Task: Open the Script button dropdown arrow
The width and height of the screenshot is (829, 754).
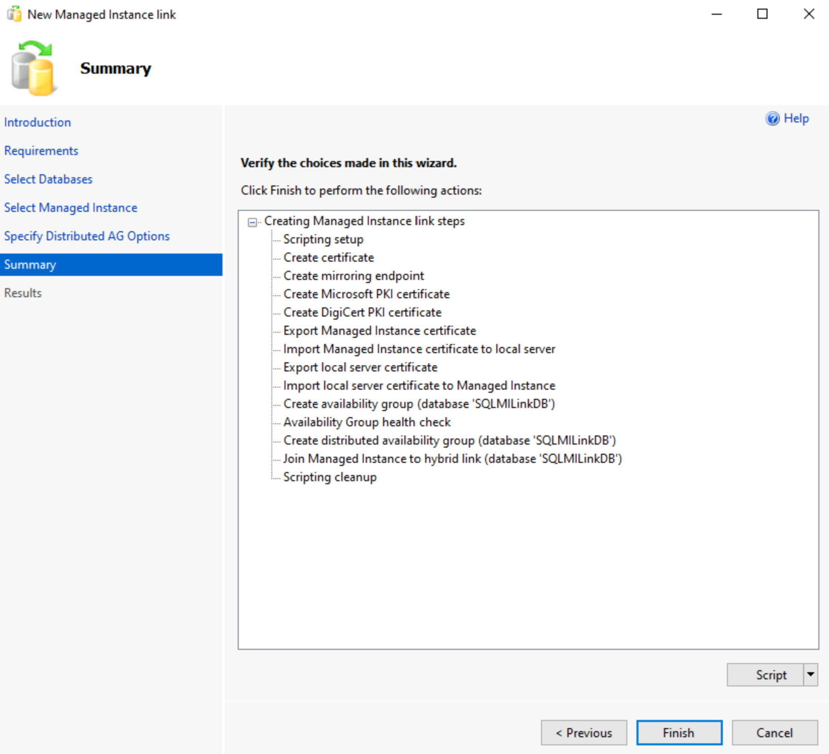Action: point(810,675)
